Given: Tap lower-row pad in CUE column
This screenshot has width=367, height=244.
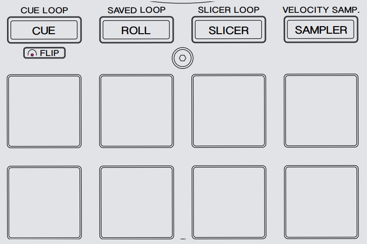Looking at the screenshot, I should click(x=44, y=203).
